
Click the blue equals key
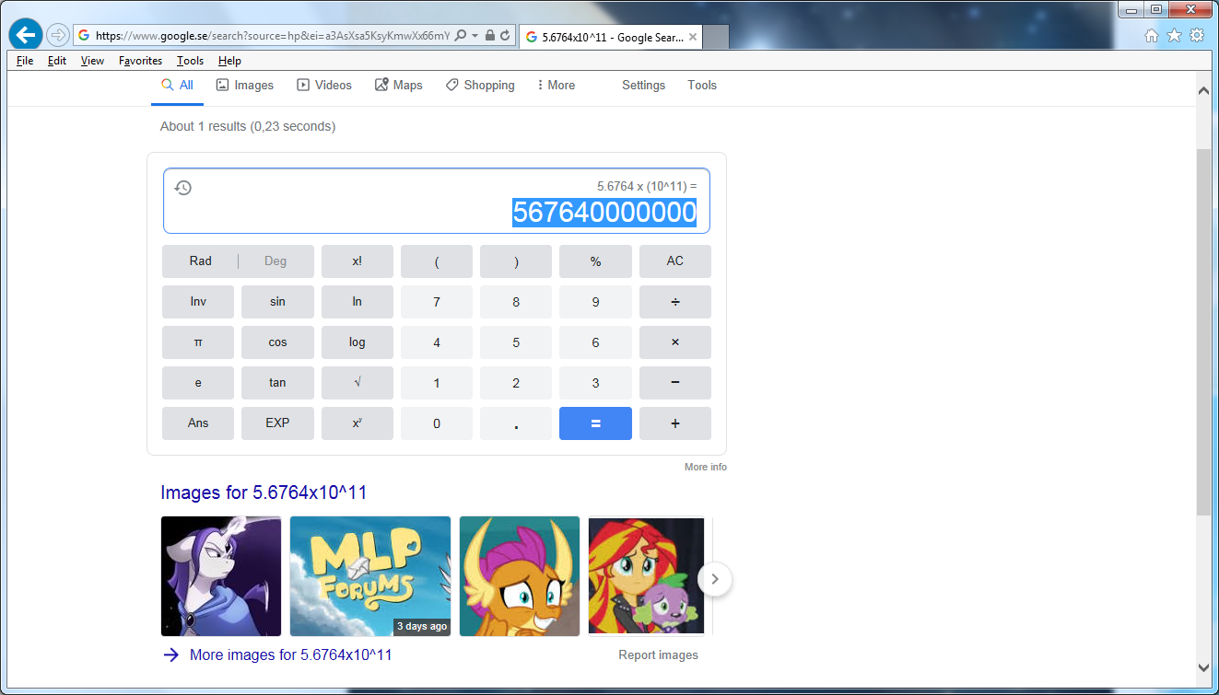[595, 423]
